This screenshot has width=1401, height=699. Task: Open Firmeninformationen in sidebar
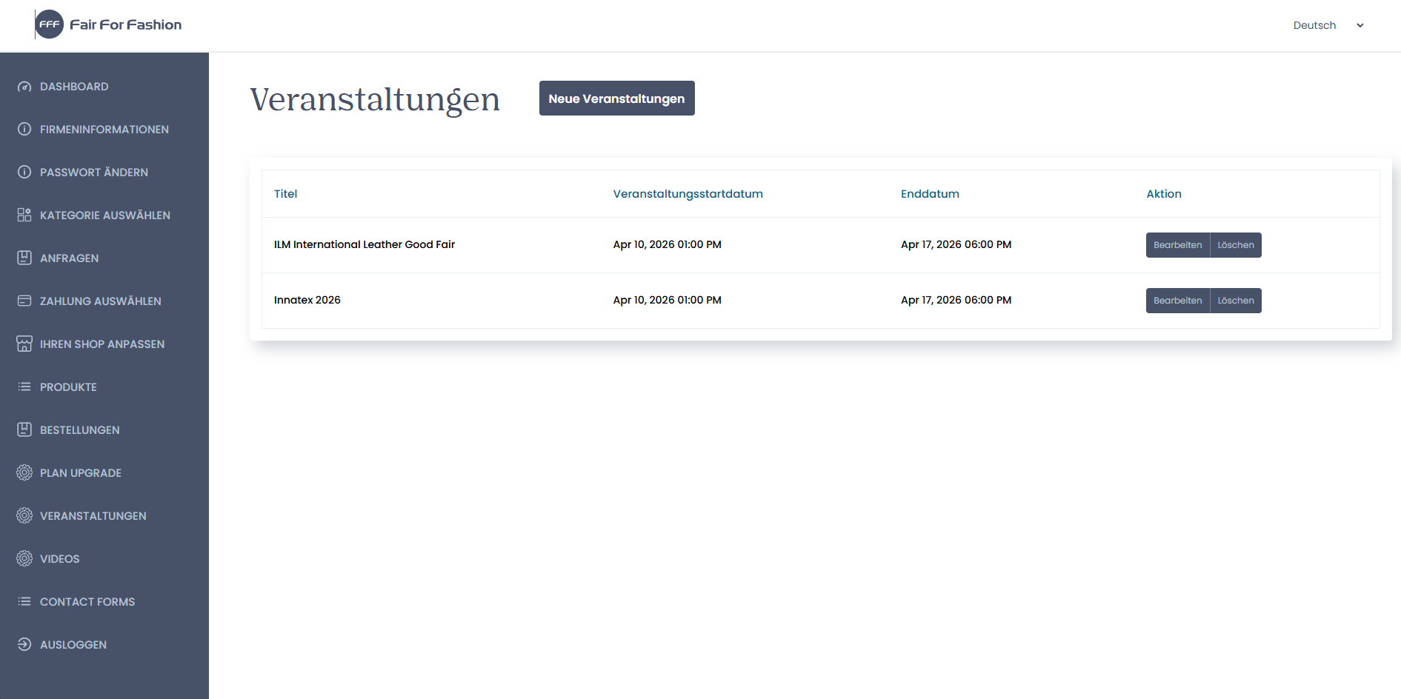[104, 130]
